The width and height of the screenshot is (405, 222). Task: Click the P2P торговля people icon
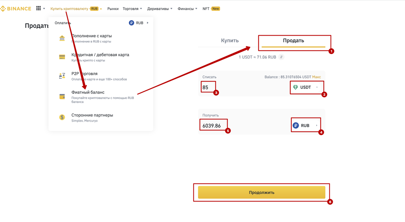[x=62, y=76]
